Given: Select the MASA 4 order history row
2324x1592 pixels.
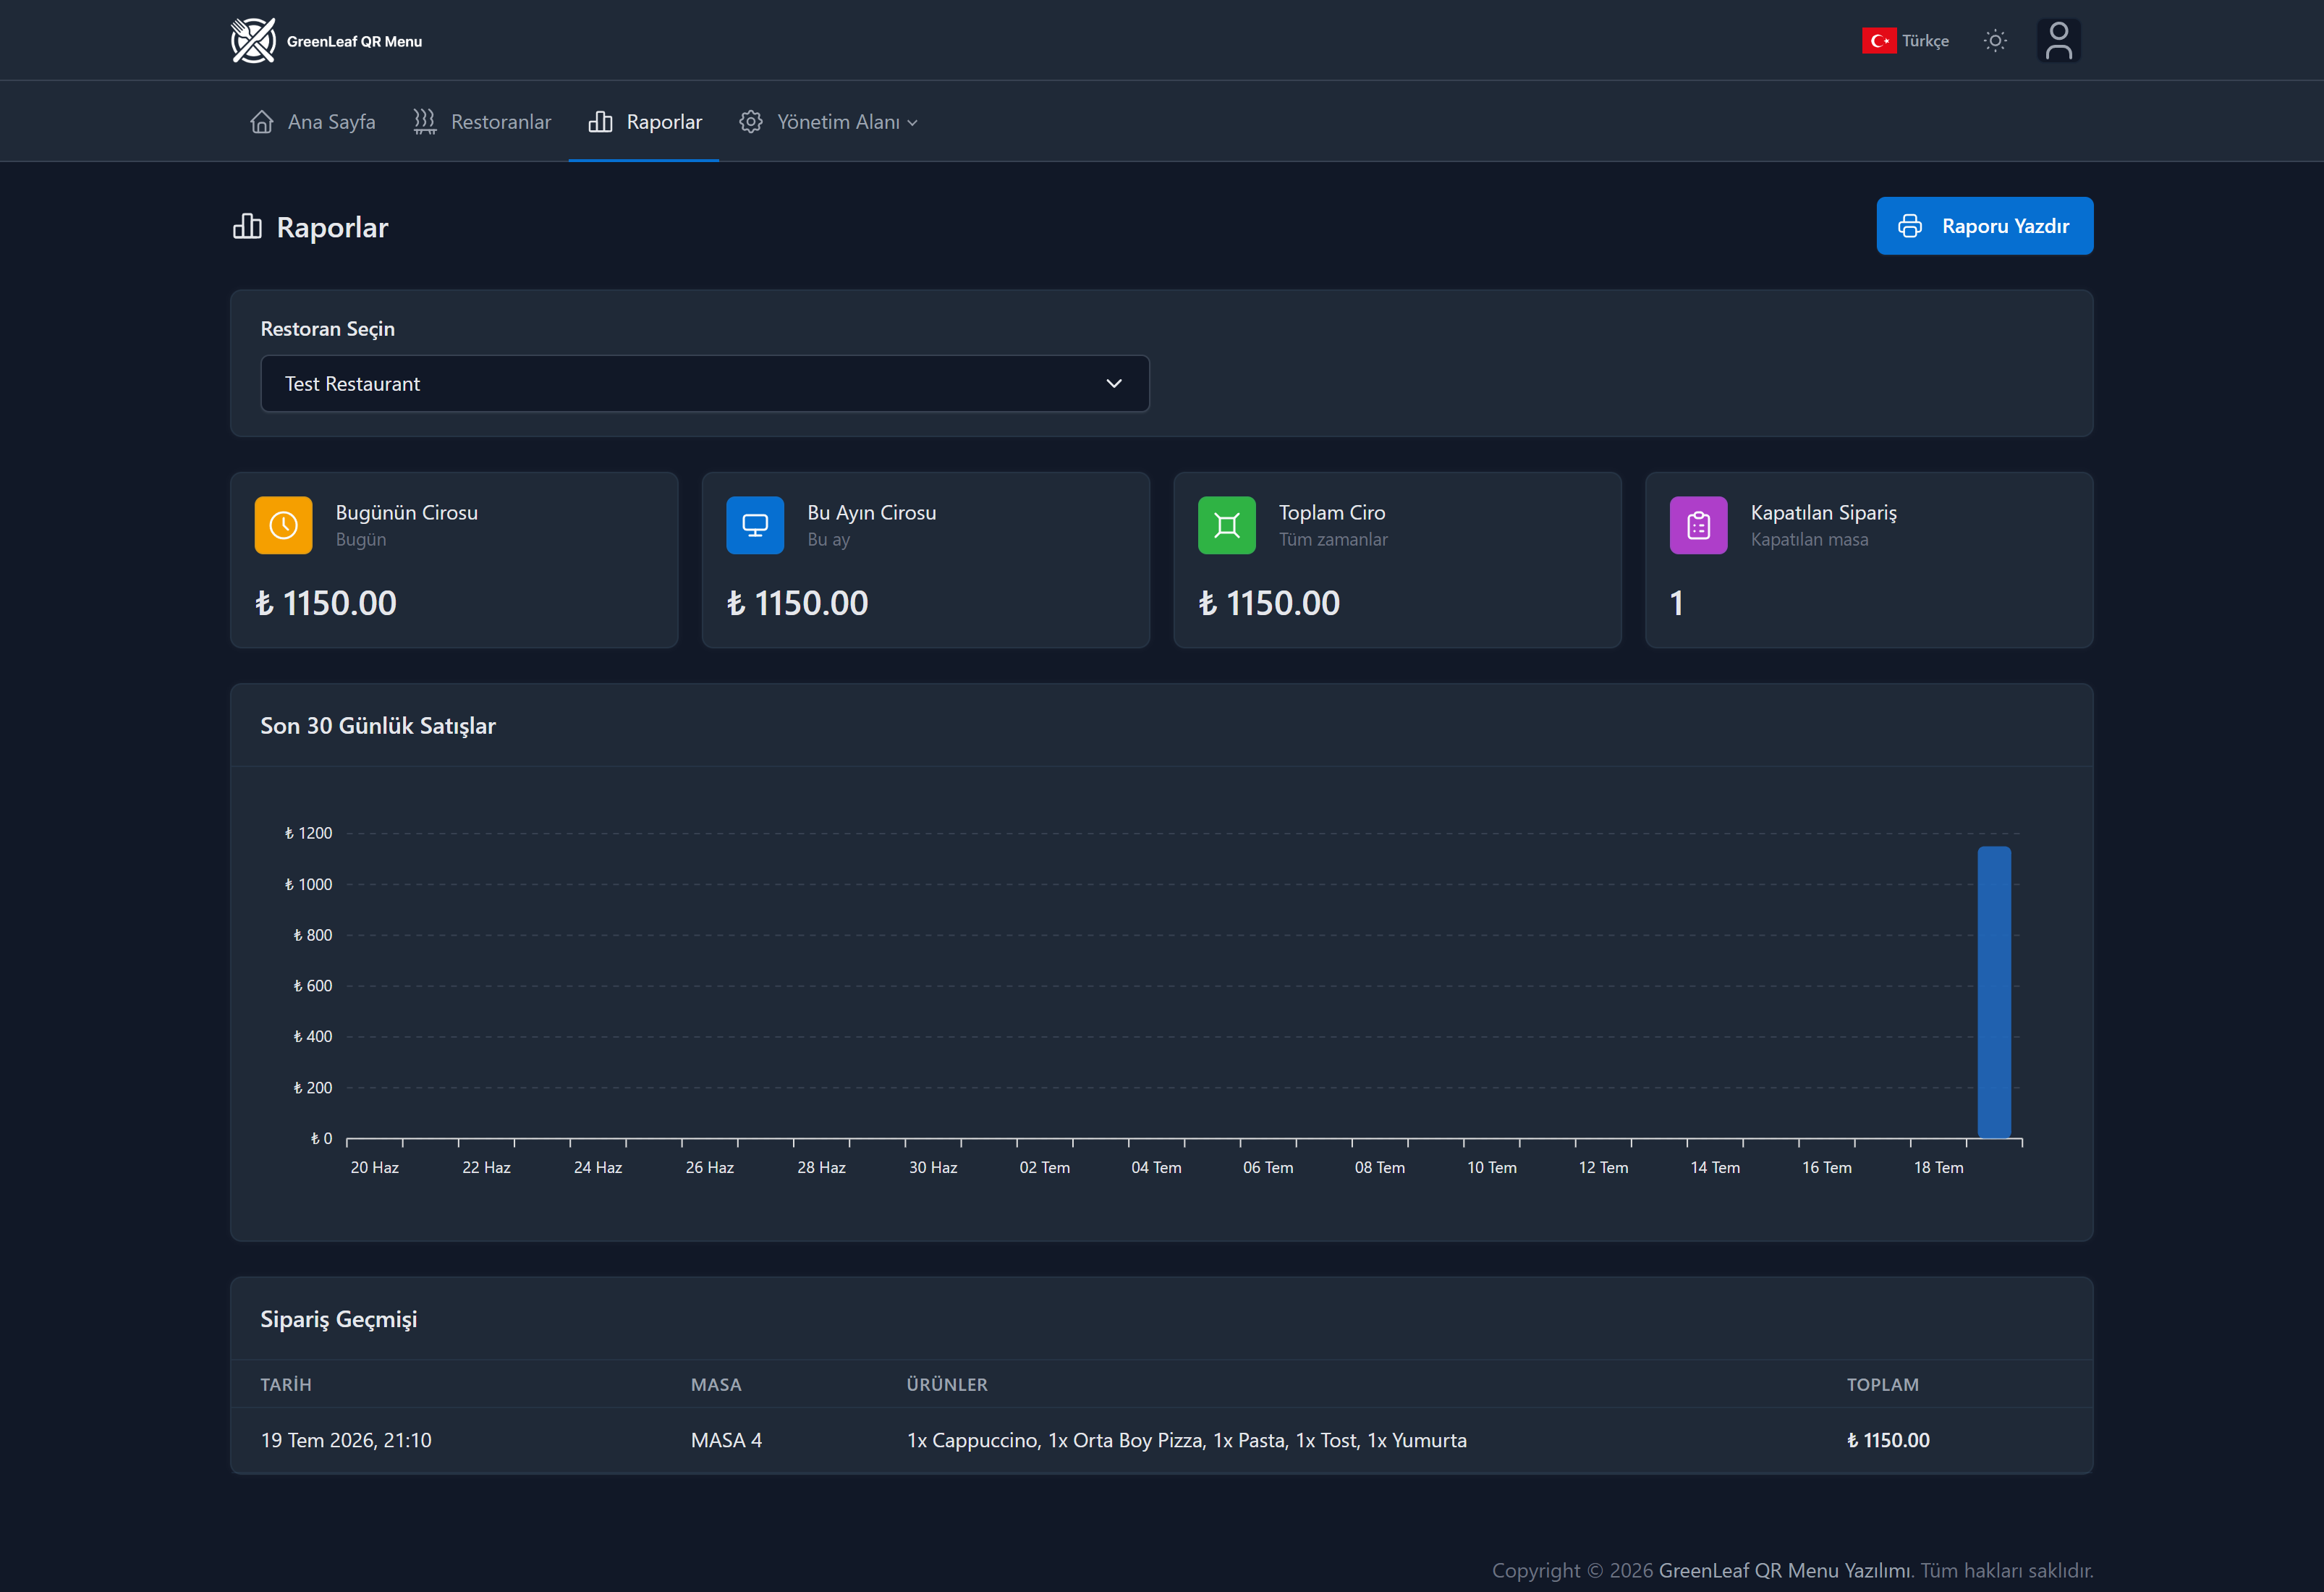Looking at the screenshot, I should point(1162,1440).
